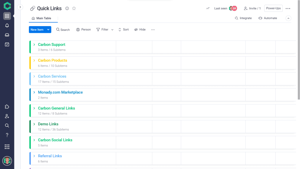Open My Work calendar-check icon
Image resolution: width=300 pixels, height=169 pixels.
tap(7, 44)
